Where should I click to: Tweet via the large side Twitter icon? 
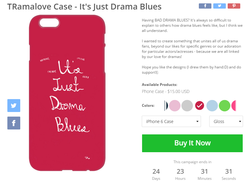coord(14,106)
